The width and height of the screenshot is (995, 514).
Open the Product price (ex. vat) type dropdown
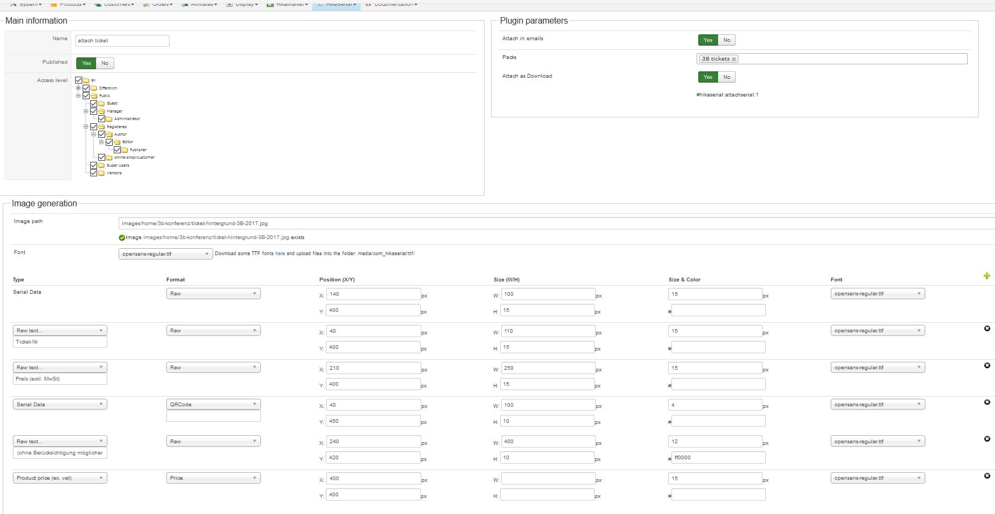pyautogui.click(x=60, y=478)
